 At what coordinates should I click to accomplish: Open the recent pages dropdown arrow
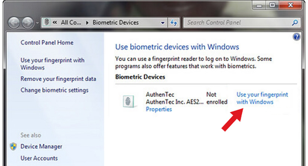pyautogui.click(x=37, y=23)
